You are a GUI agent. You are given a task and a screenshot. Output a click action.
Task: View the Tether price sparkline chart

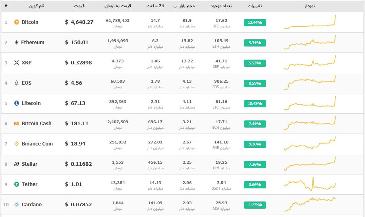click(x=310, y=184)
